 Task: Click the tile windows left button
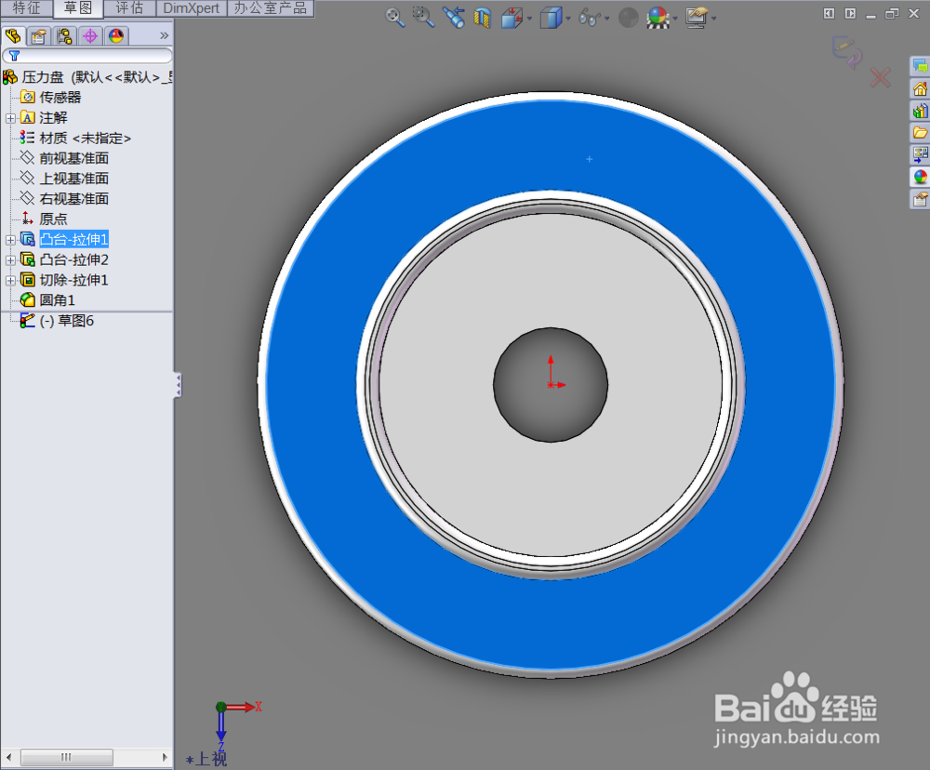coord(829,13)
